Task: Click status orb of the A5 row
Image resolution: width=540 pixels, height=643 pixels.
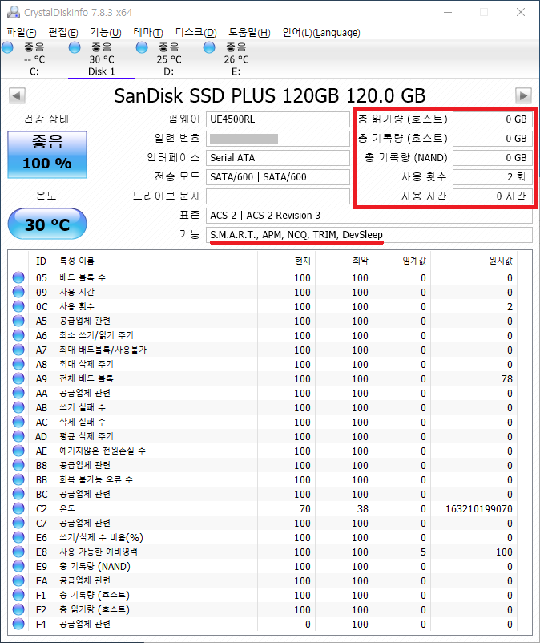Action: click(x=18, y=320)
